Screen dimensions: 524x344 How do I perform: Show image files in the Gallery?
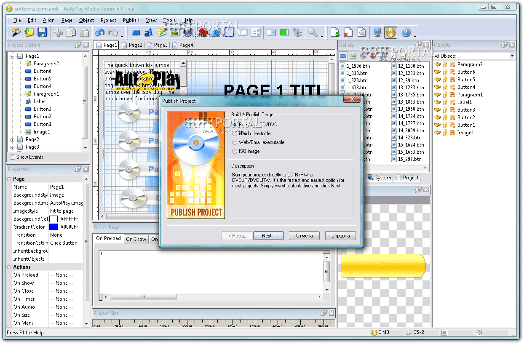[353, 56]
